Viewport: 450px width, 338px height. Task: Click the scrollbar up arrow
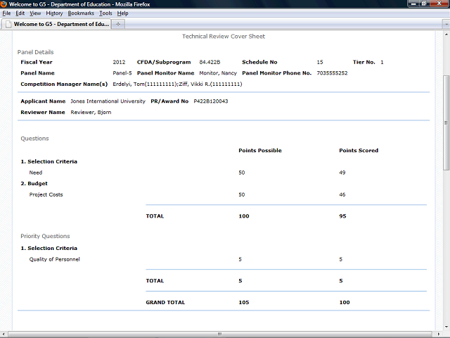(446, 35)
